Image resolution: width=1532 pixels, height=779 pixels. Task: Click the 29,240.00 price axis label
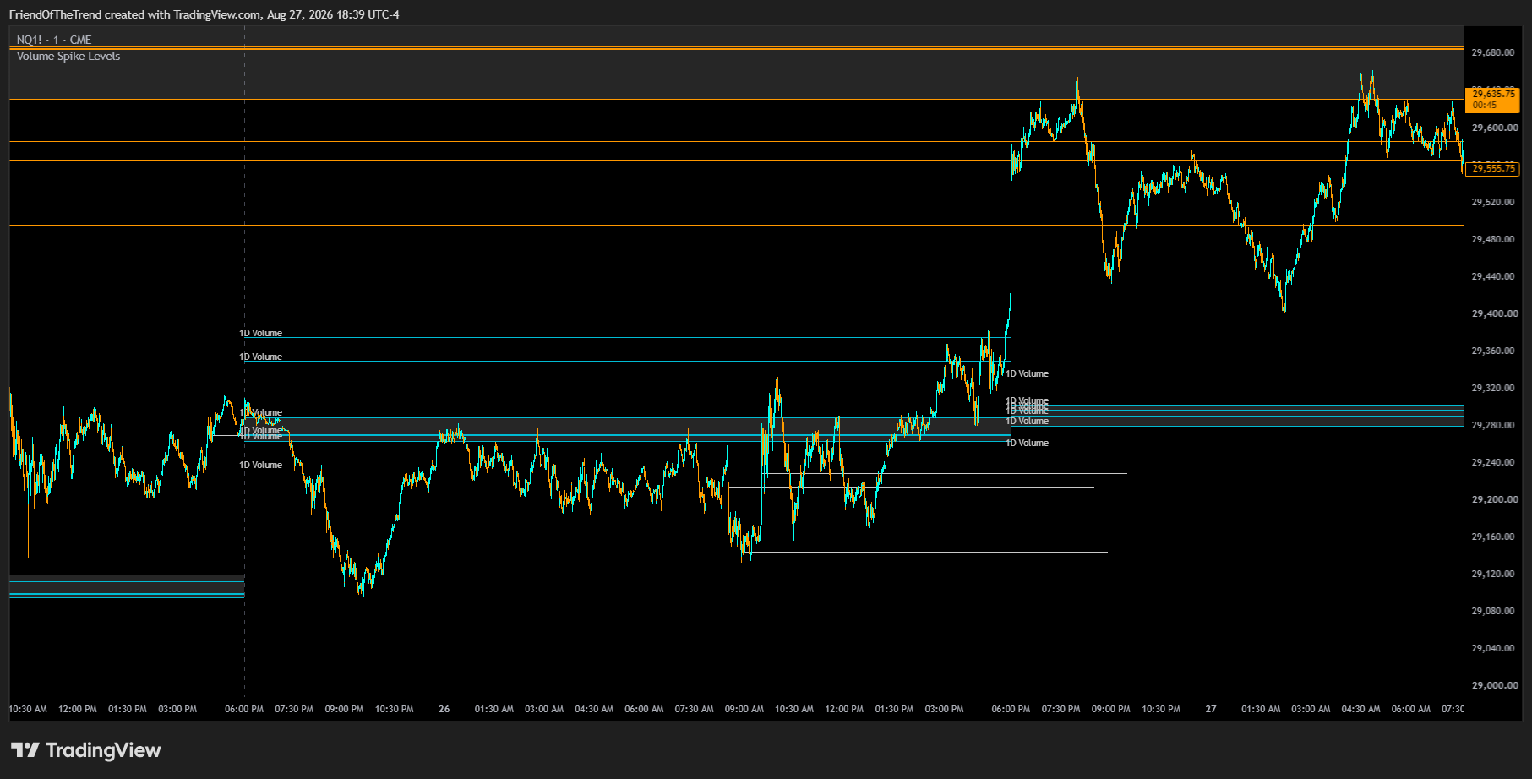click(1493, 462)
